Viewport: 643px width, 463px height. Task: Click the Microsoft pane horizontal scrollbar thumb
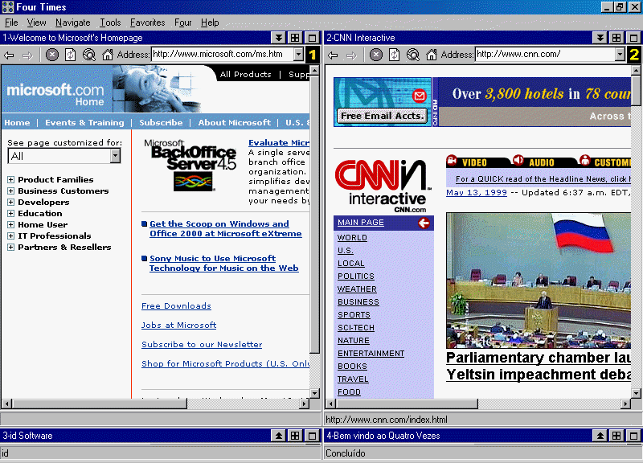pos(100,404)
